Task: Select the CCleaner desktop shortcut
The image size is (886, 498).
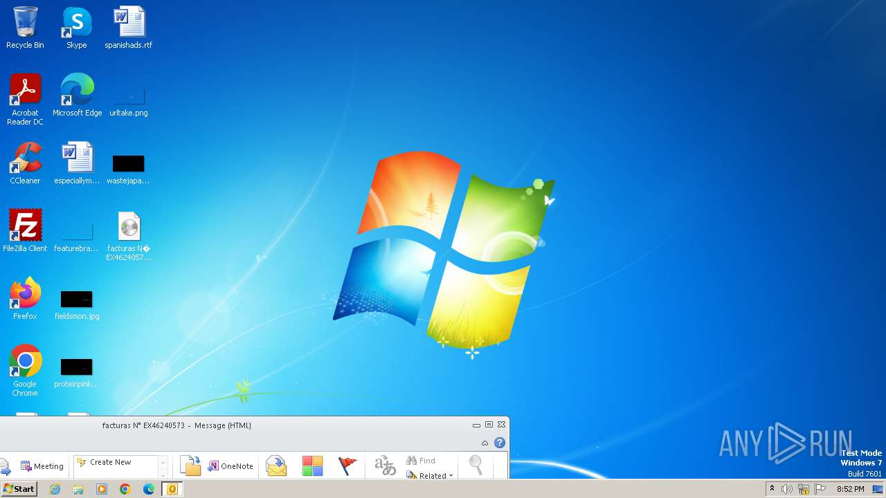Action: (25, 163)
